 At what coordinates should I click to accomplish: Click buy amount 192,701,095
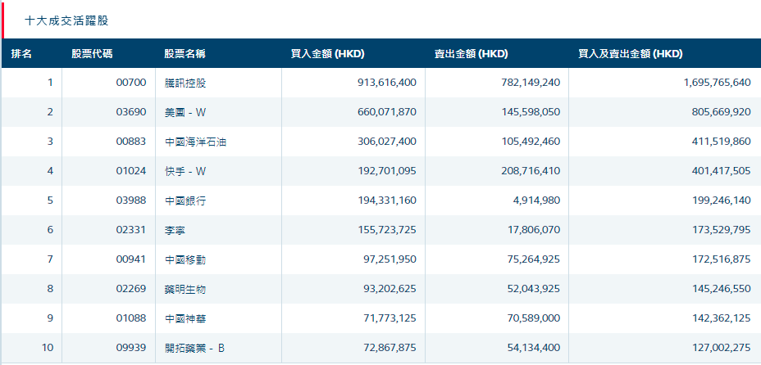tap(387, 171)
